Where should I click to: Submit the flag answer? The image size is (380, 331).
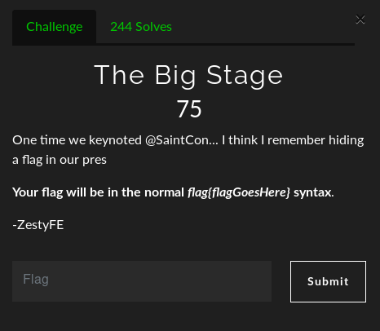click(328, 281)
